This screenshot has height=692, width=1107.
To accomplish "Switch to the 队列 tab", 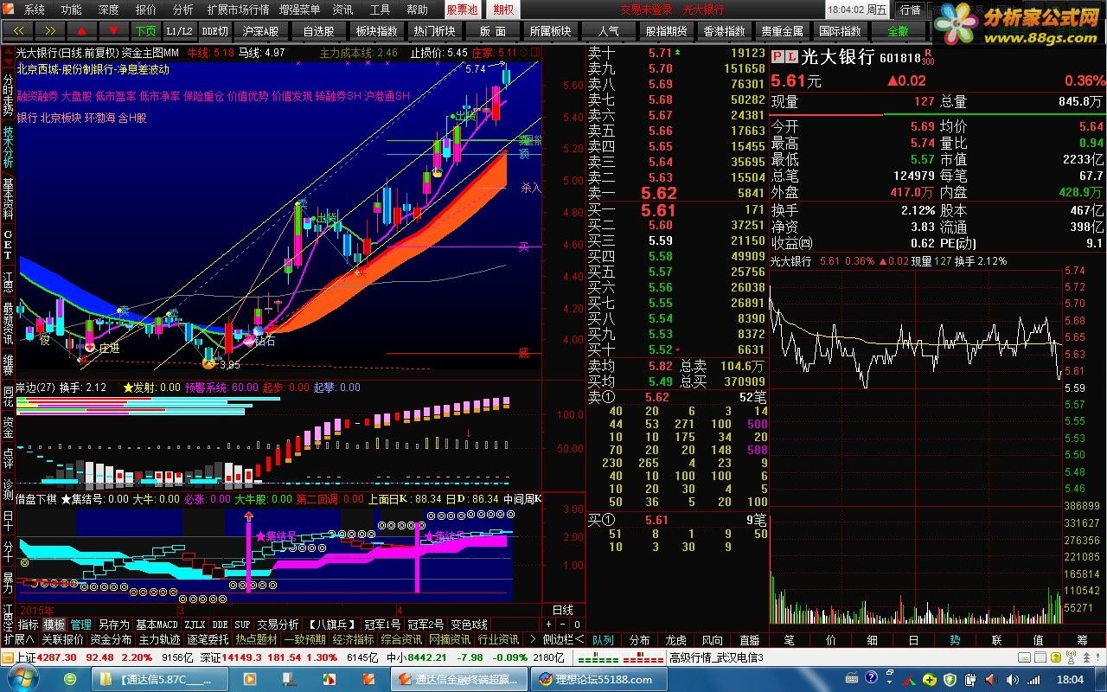I will pos(603,640).
